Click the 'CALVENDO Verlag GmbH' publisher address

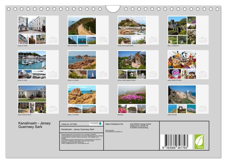pos(141,126)
